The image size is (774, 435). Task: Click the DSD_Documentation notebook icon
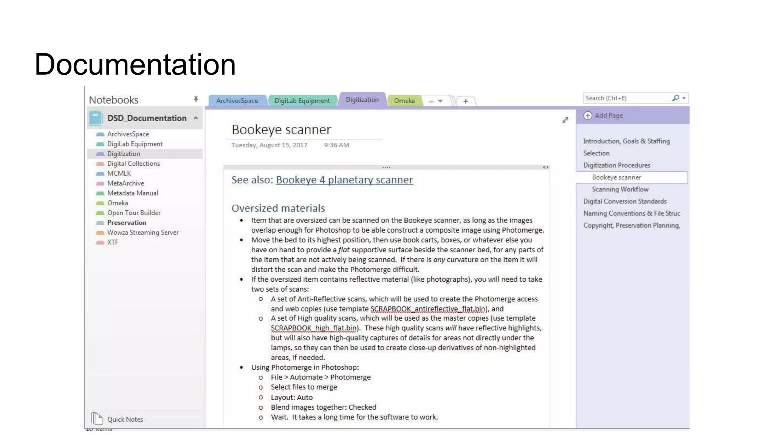[96, 118]
